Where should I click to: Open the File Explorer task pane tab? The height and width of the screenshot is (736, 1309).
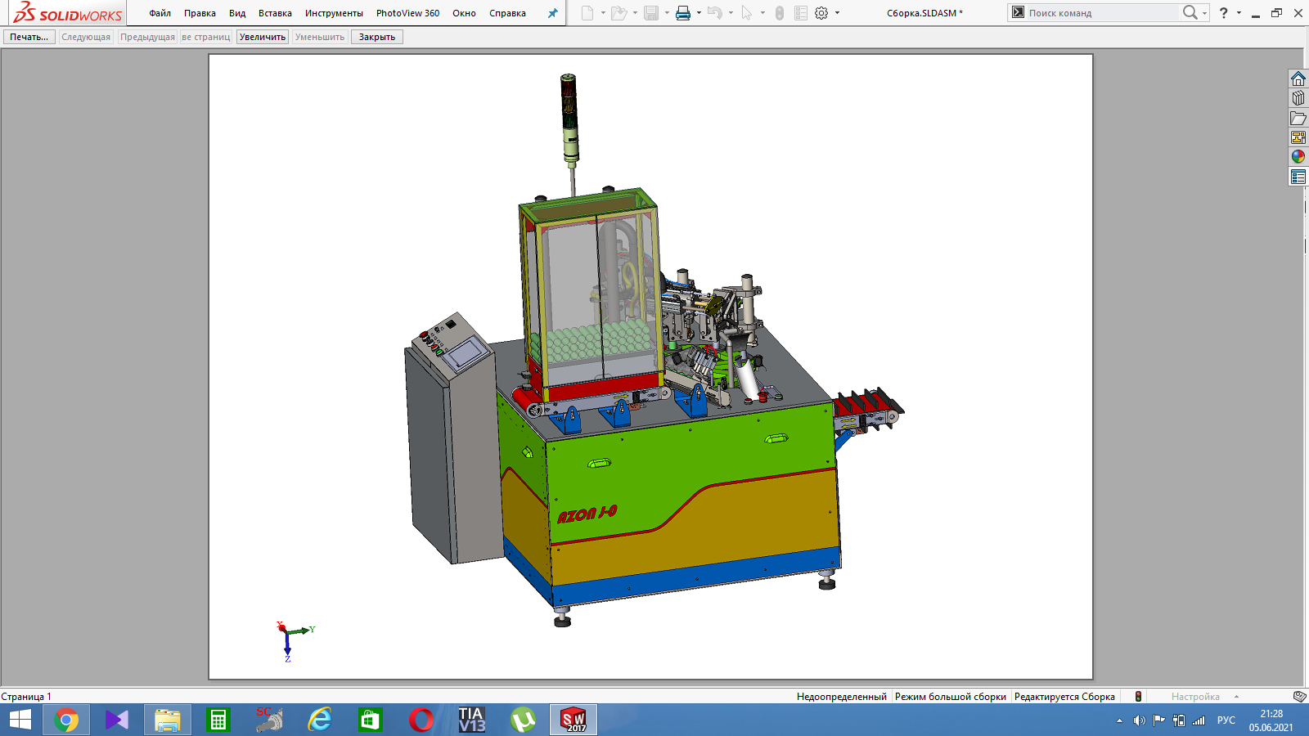click(x=1298, y=118)
